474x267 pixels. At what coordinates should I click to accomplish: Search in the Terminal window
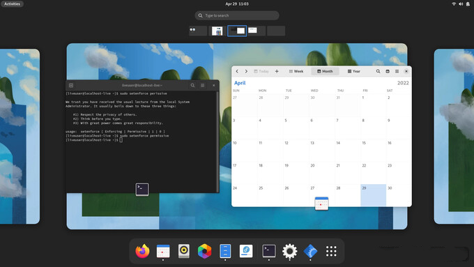[x=192, y=86]
